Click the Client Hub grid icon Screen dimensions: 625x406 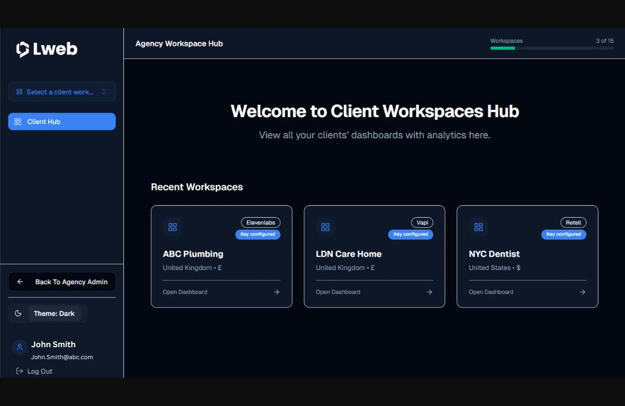pos(18,122)
